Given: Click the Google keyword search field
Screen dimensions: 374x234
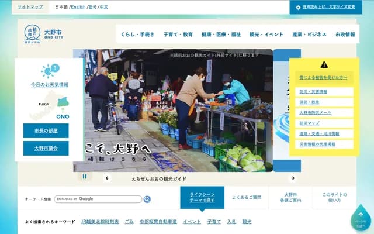Looking at the screenshot, I should pos(98,199).
